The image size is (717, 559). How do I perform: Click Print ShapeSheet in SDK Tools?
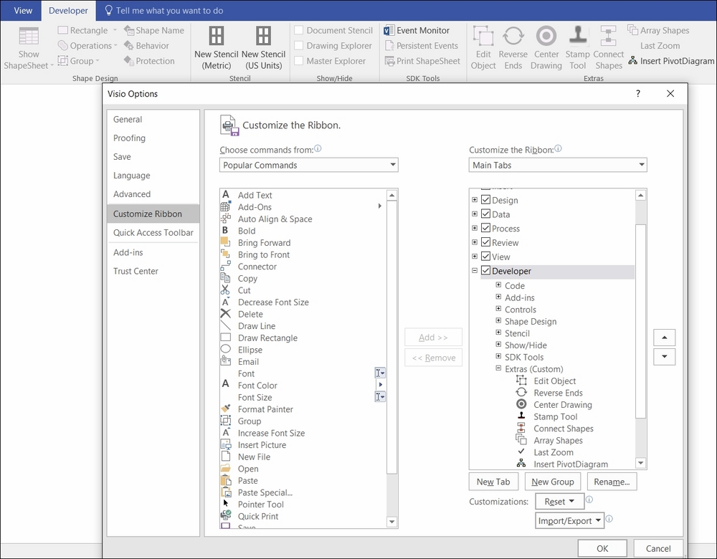(422, 61)
